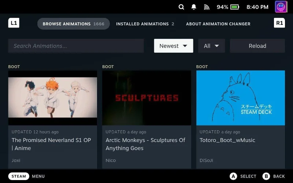Click 'UPDATED 12 hours ago' label
Image resolution: width=293 pixels, height=183 pixels.
[x=35, y=132]
